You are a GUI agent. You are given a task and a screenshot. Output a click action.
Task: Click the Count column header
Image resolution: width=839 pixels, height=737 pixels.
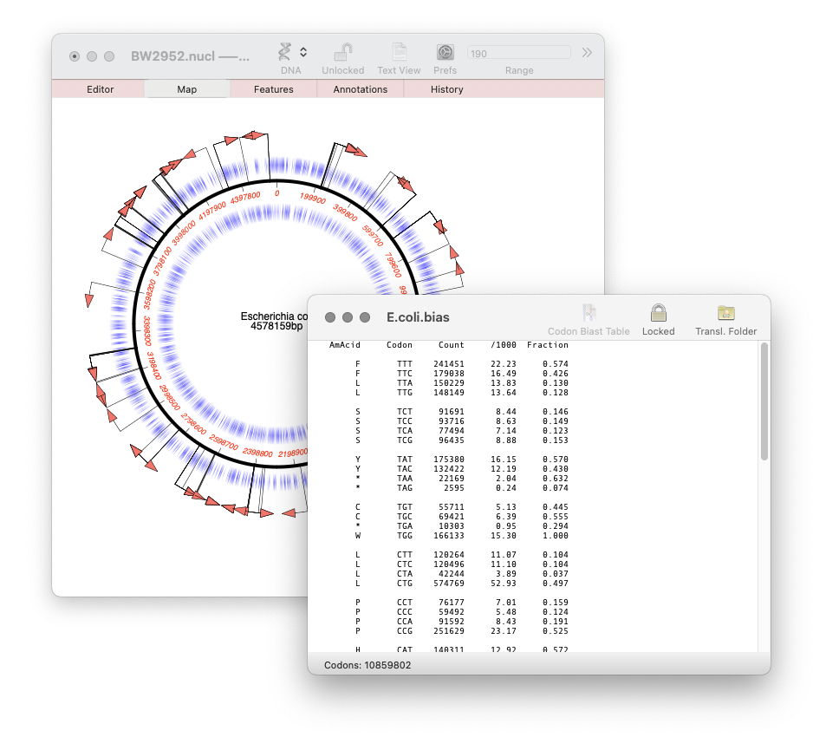click(x=451, y=345)
